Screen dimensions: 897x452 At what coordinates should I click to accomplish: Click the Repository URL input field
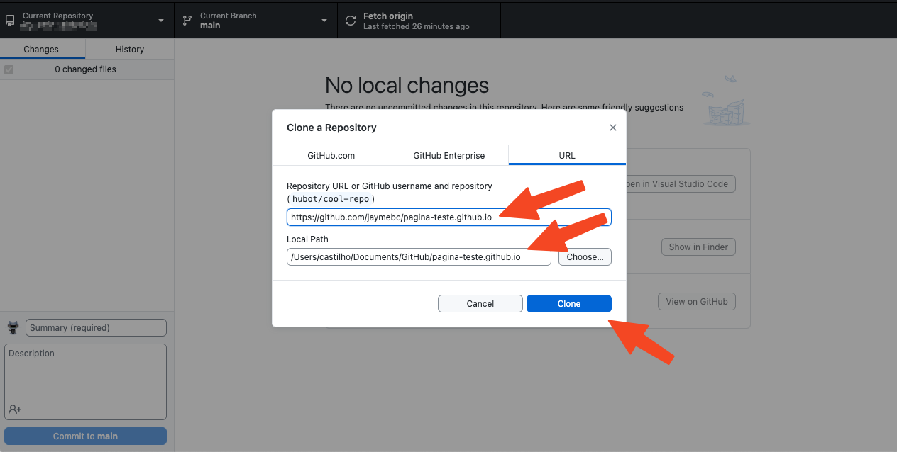pos(448,217)
